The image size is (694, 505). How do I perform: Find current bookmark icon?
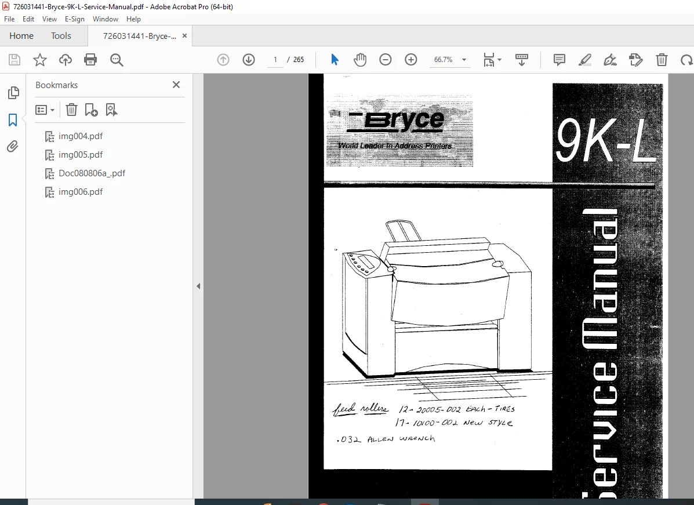click(x=111, y=110)
